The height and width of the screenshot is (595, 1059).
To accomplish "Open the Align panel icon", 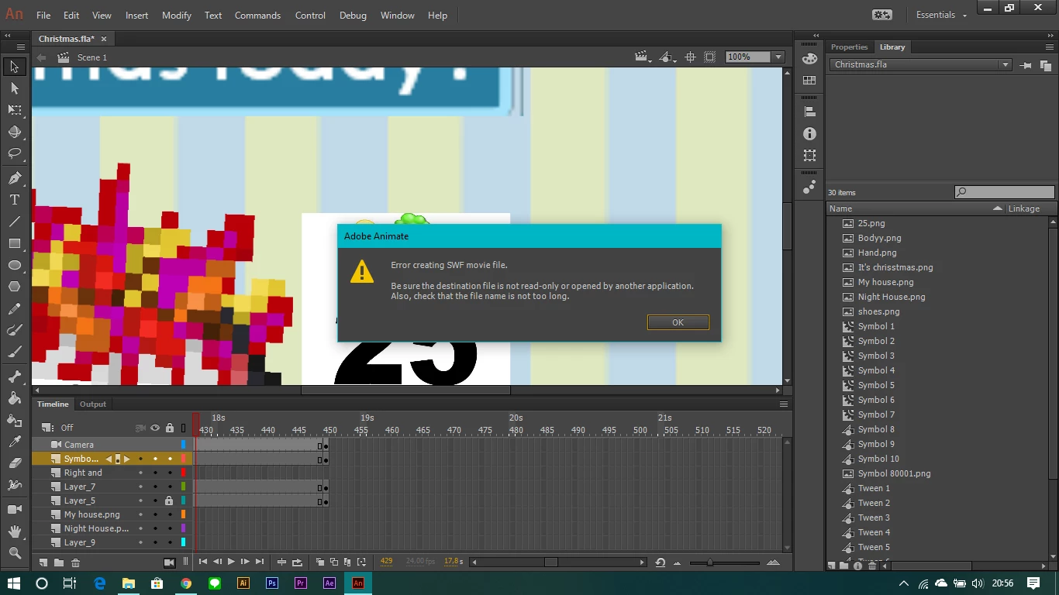I will [809, 112].
